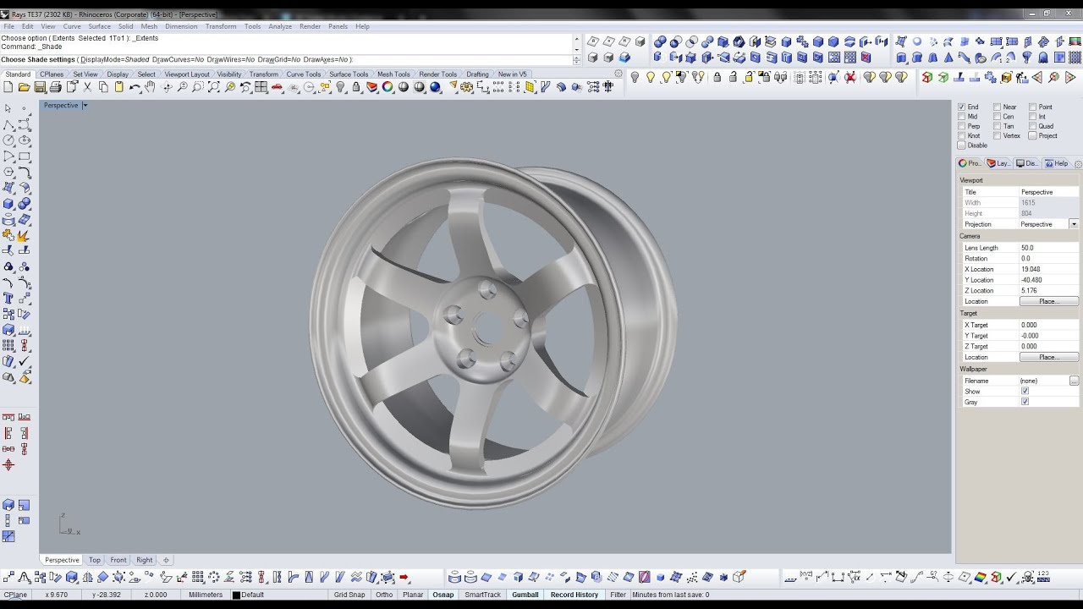Click the camera Location Place button

1048,301
